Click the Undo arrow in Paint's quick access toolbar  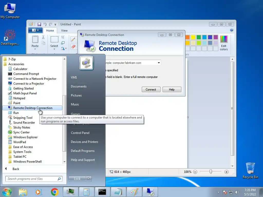tap(45, 24)
